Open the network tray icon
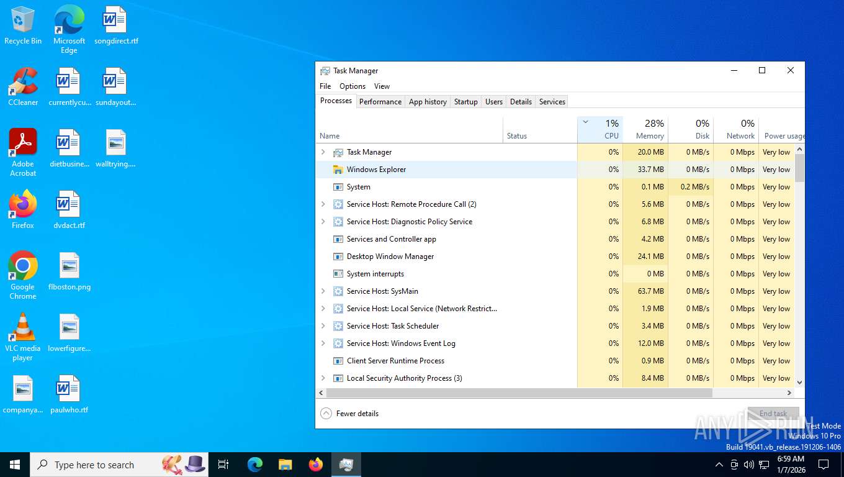The image size is (844, 477). pyautogui.click(x=764, y=465)
